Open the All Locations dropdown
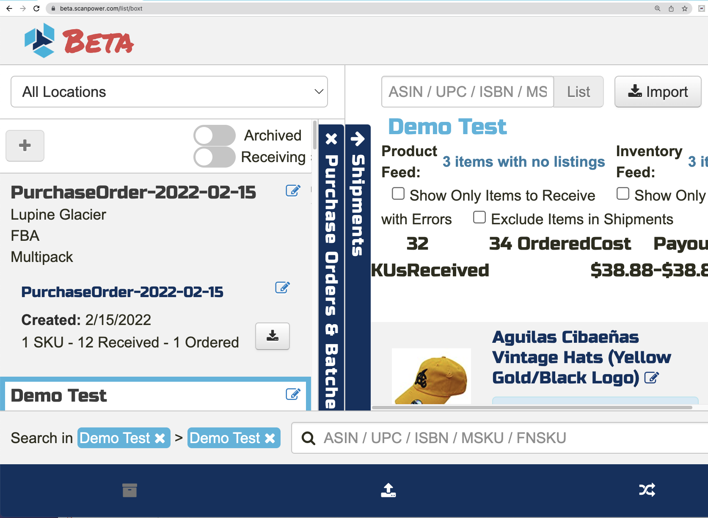 169,92
